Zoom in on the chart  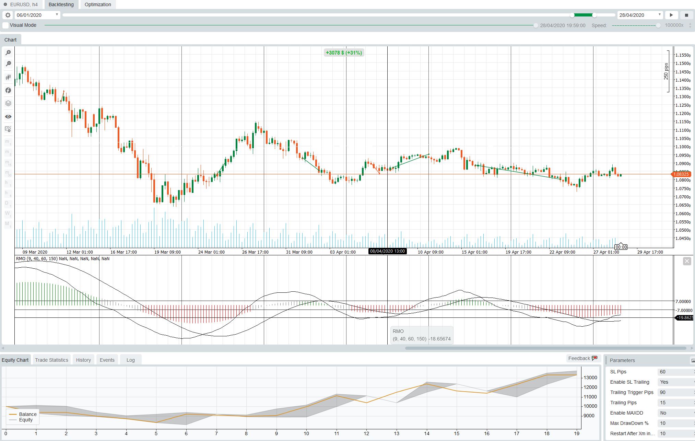(8, 53)
